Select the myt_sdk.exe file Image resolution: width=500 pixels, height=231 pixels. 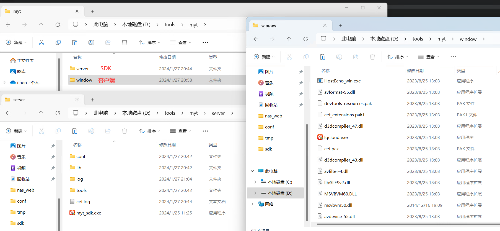tap(89, 213)
